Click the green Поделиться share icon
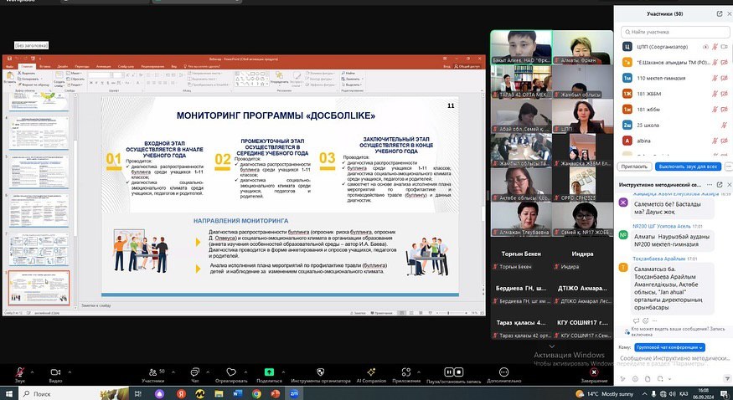The width and height of the screenshot is (733, 400). click(x=269, y=371)
